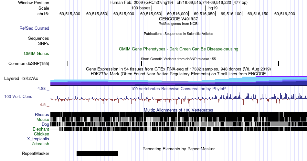
Task: Select the OMIM Genes track label
Action: (x=37, y=53)
